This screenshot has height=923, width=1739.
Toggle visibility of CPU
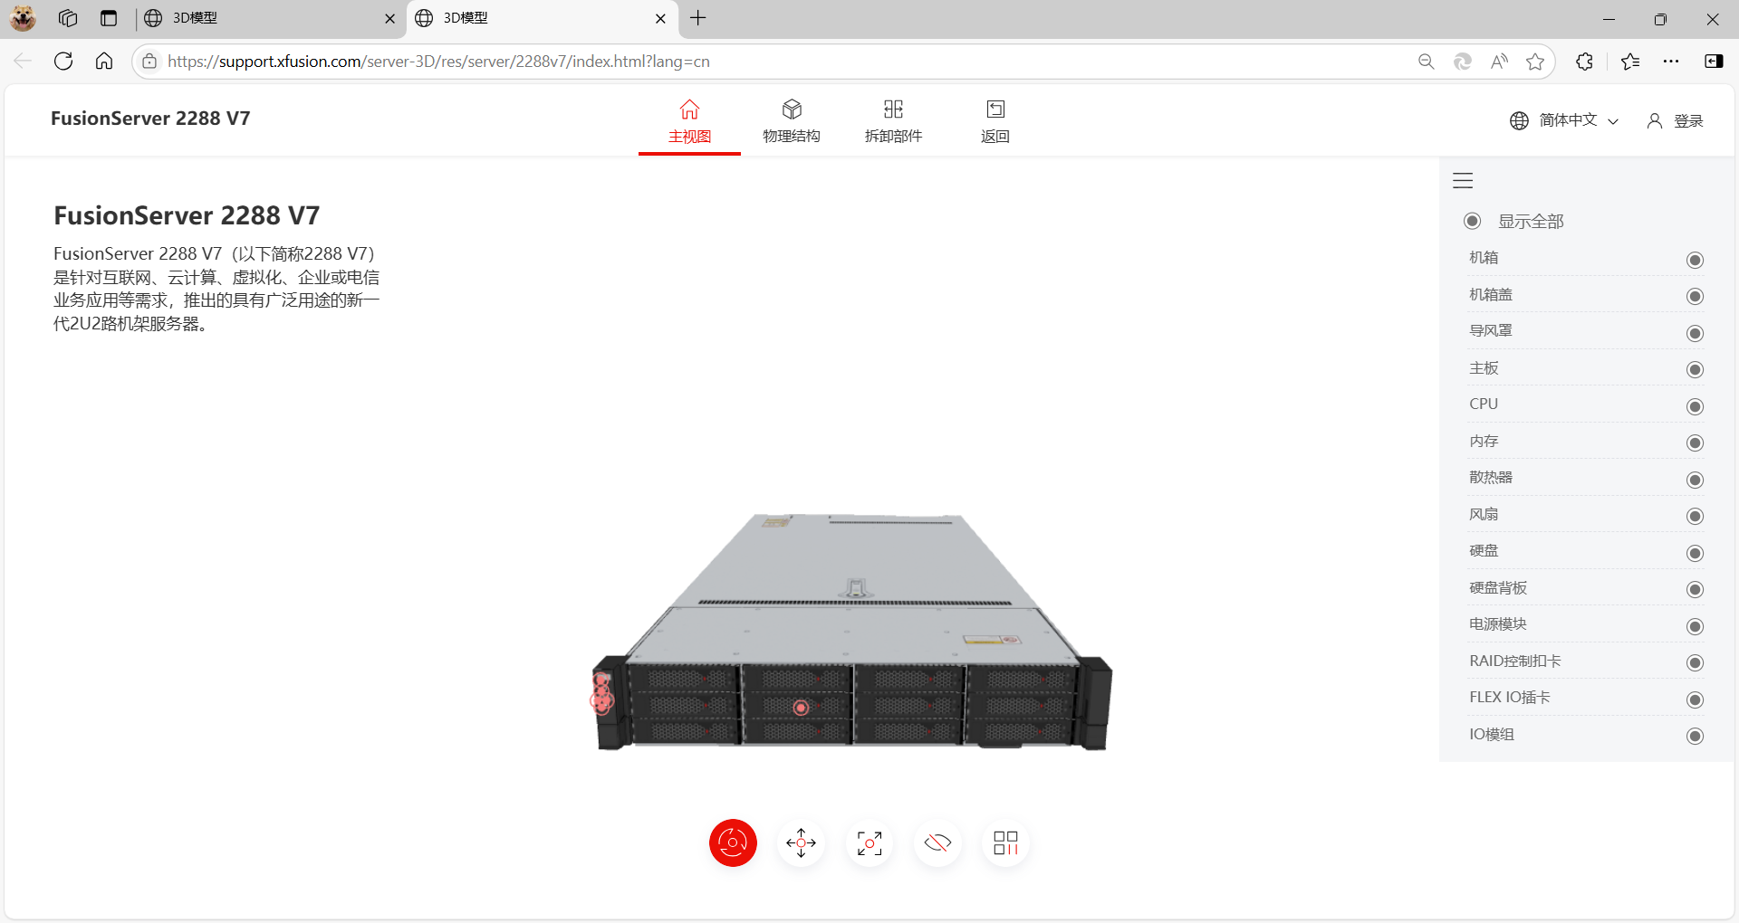pyautogui.click(x=1696, y=407)
